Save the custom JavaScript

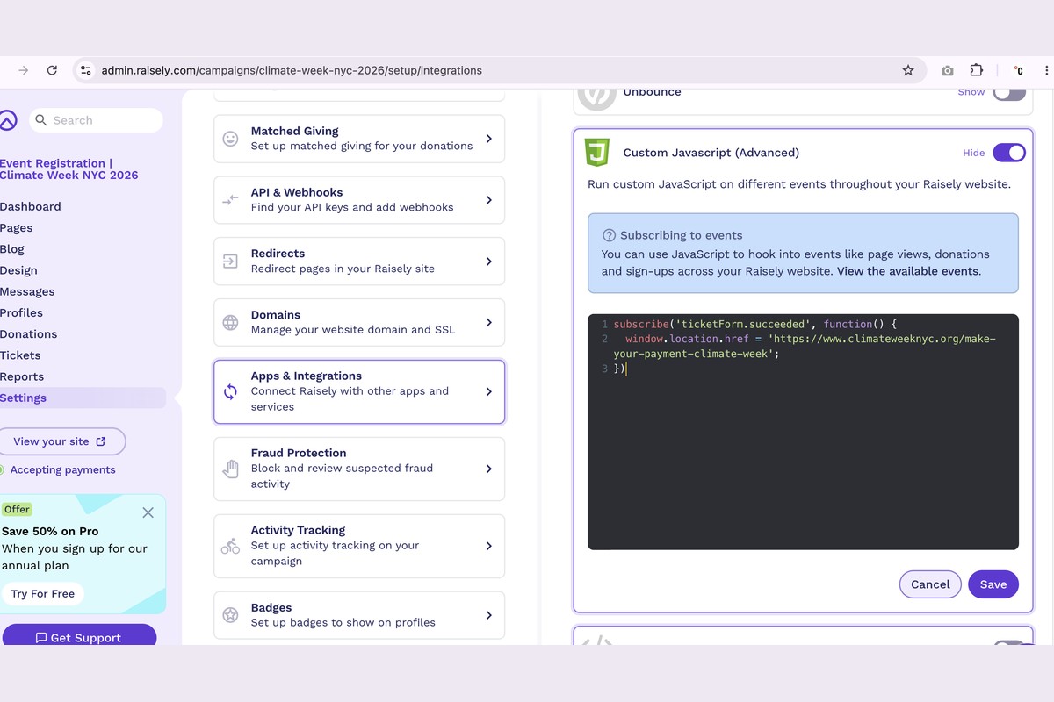tap(993, 584)
